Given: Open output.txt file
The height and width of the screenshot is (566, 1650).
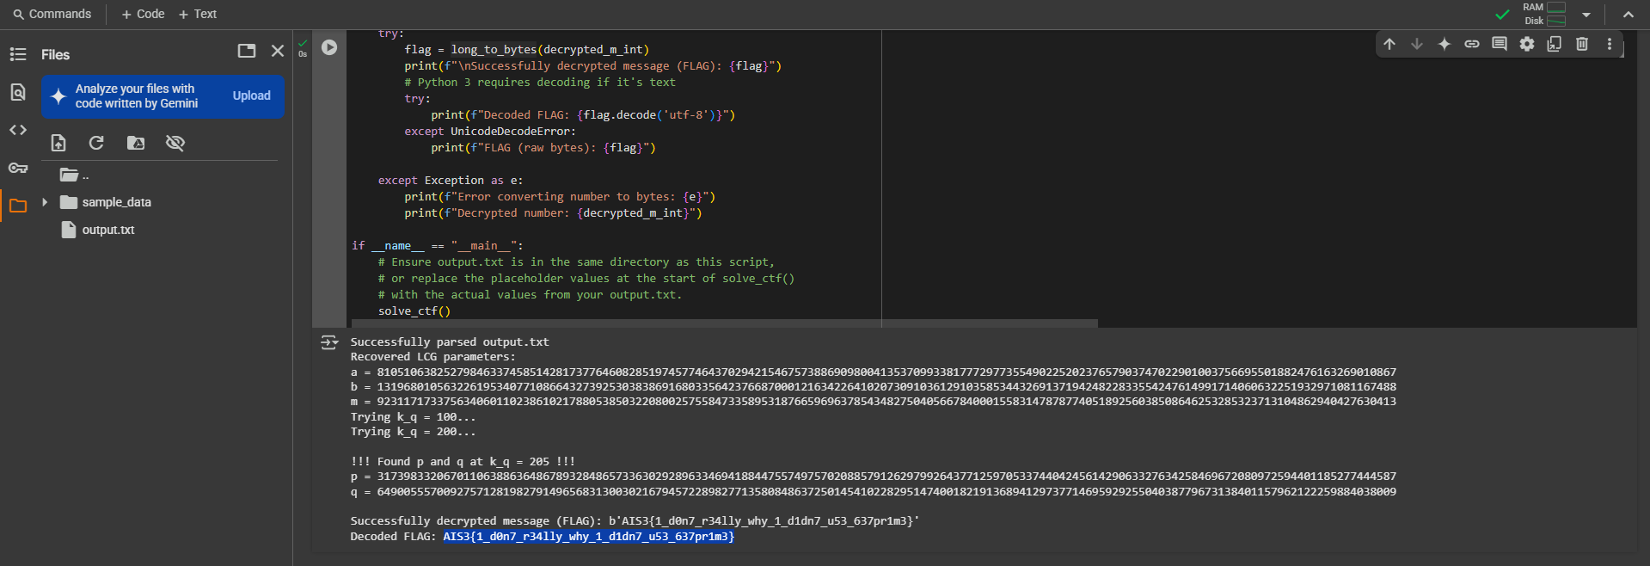Looking at the screenshot, I should [x=108, y=230].
